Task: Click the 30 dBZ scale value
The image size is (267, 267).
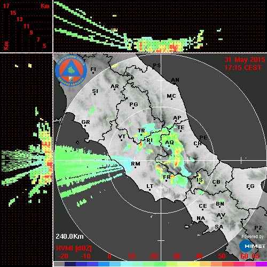Action: (x=176, y=256)
